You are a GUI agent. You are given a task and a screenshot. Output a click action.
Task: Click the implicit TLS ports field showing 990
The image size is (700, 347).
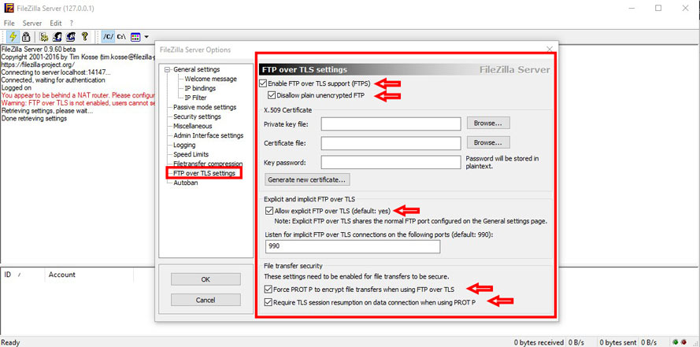[x=353, y=246]
